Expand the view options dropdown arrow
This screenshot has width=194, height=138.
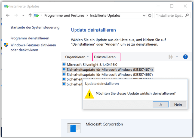[x=177, y=57]
